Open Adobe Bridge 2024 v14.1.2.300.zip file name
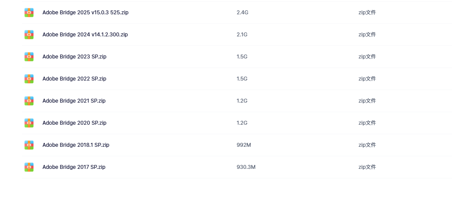The width and height of the screenshot is (452, 197). click(85, 35)
